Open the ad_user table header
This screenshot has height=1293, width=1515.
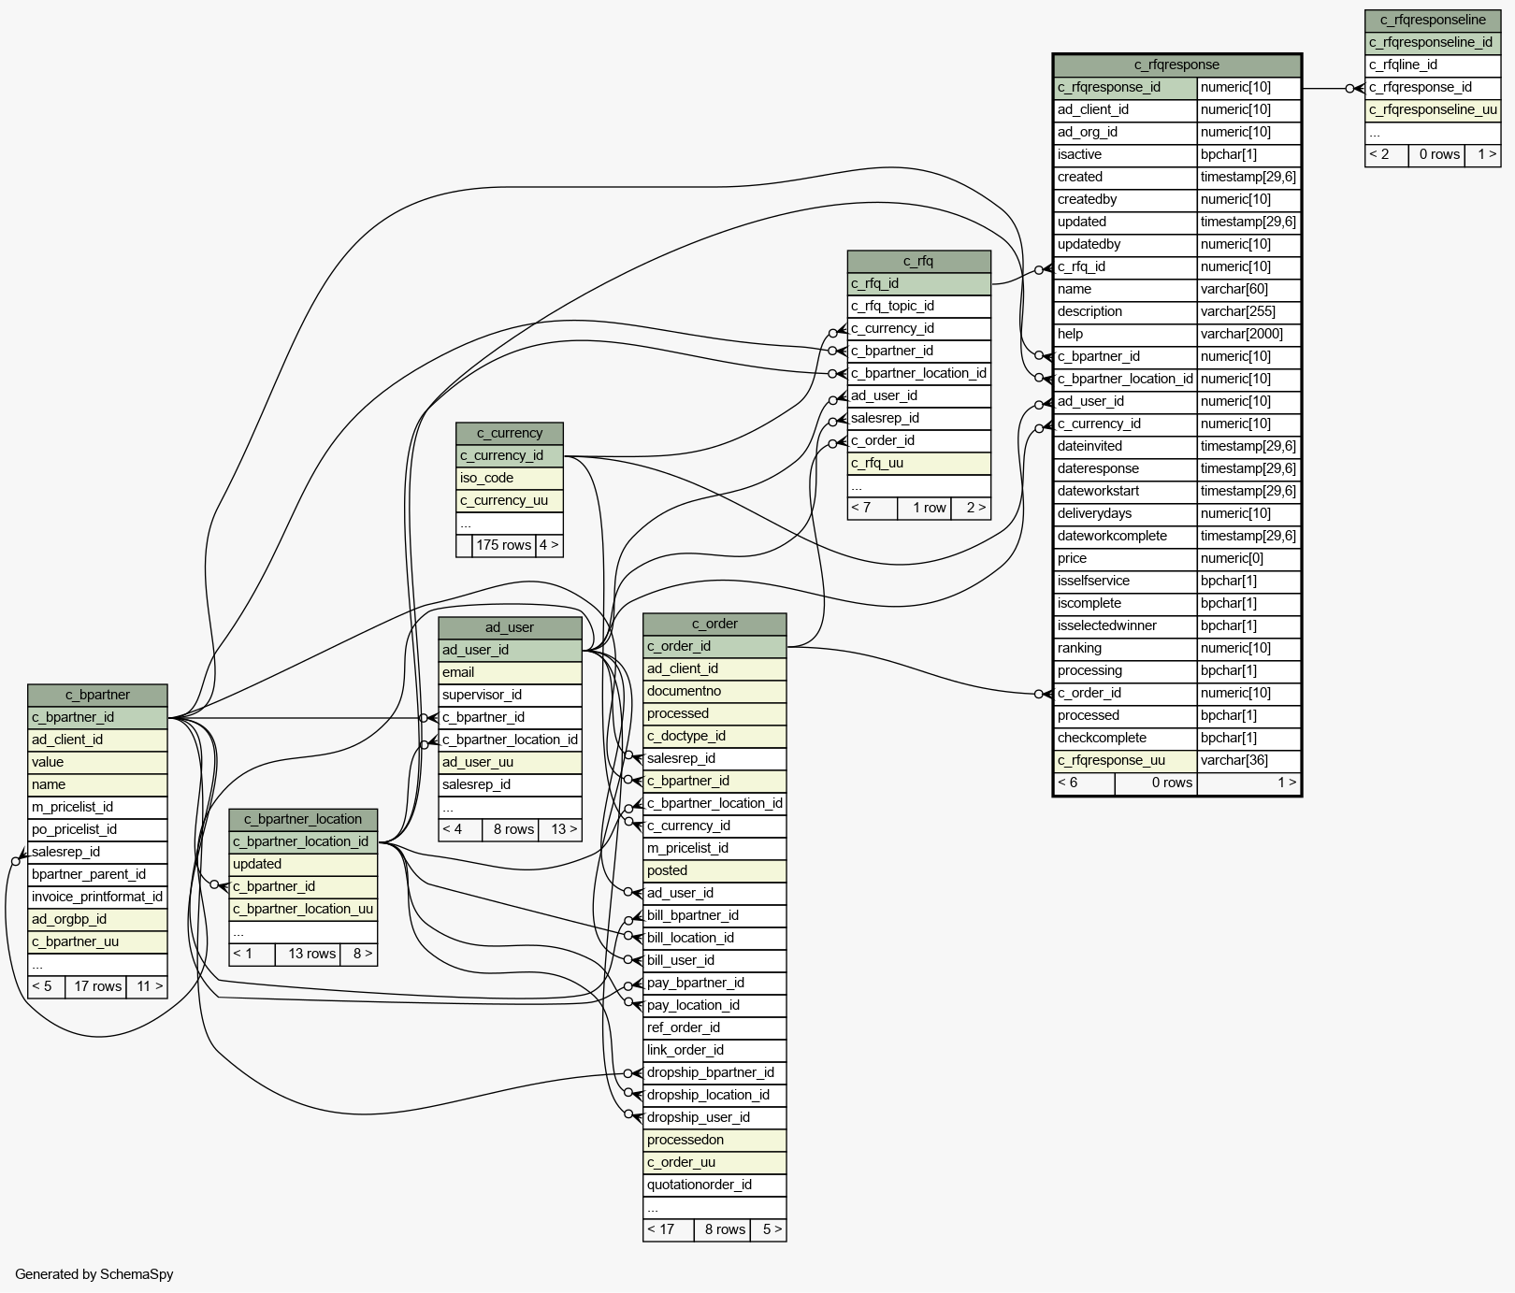(x=510, y=627)
